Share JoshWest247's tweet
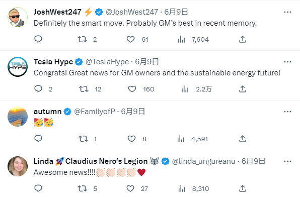The width and height of the screenshot is (300, 197). [243, 39]
